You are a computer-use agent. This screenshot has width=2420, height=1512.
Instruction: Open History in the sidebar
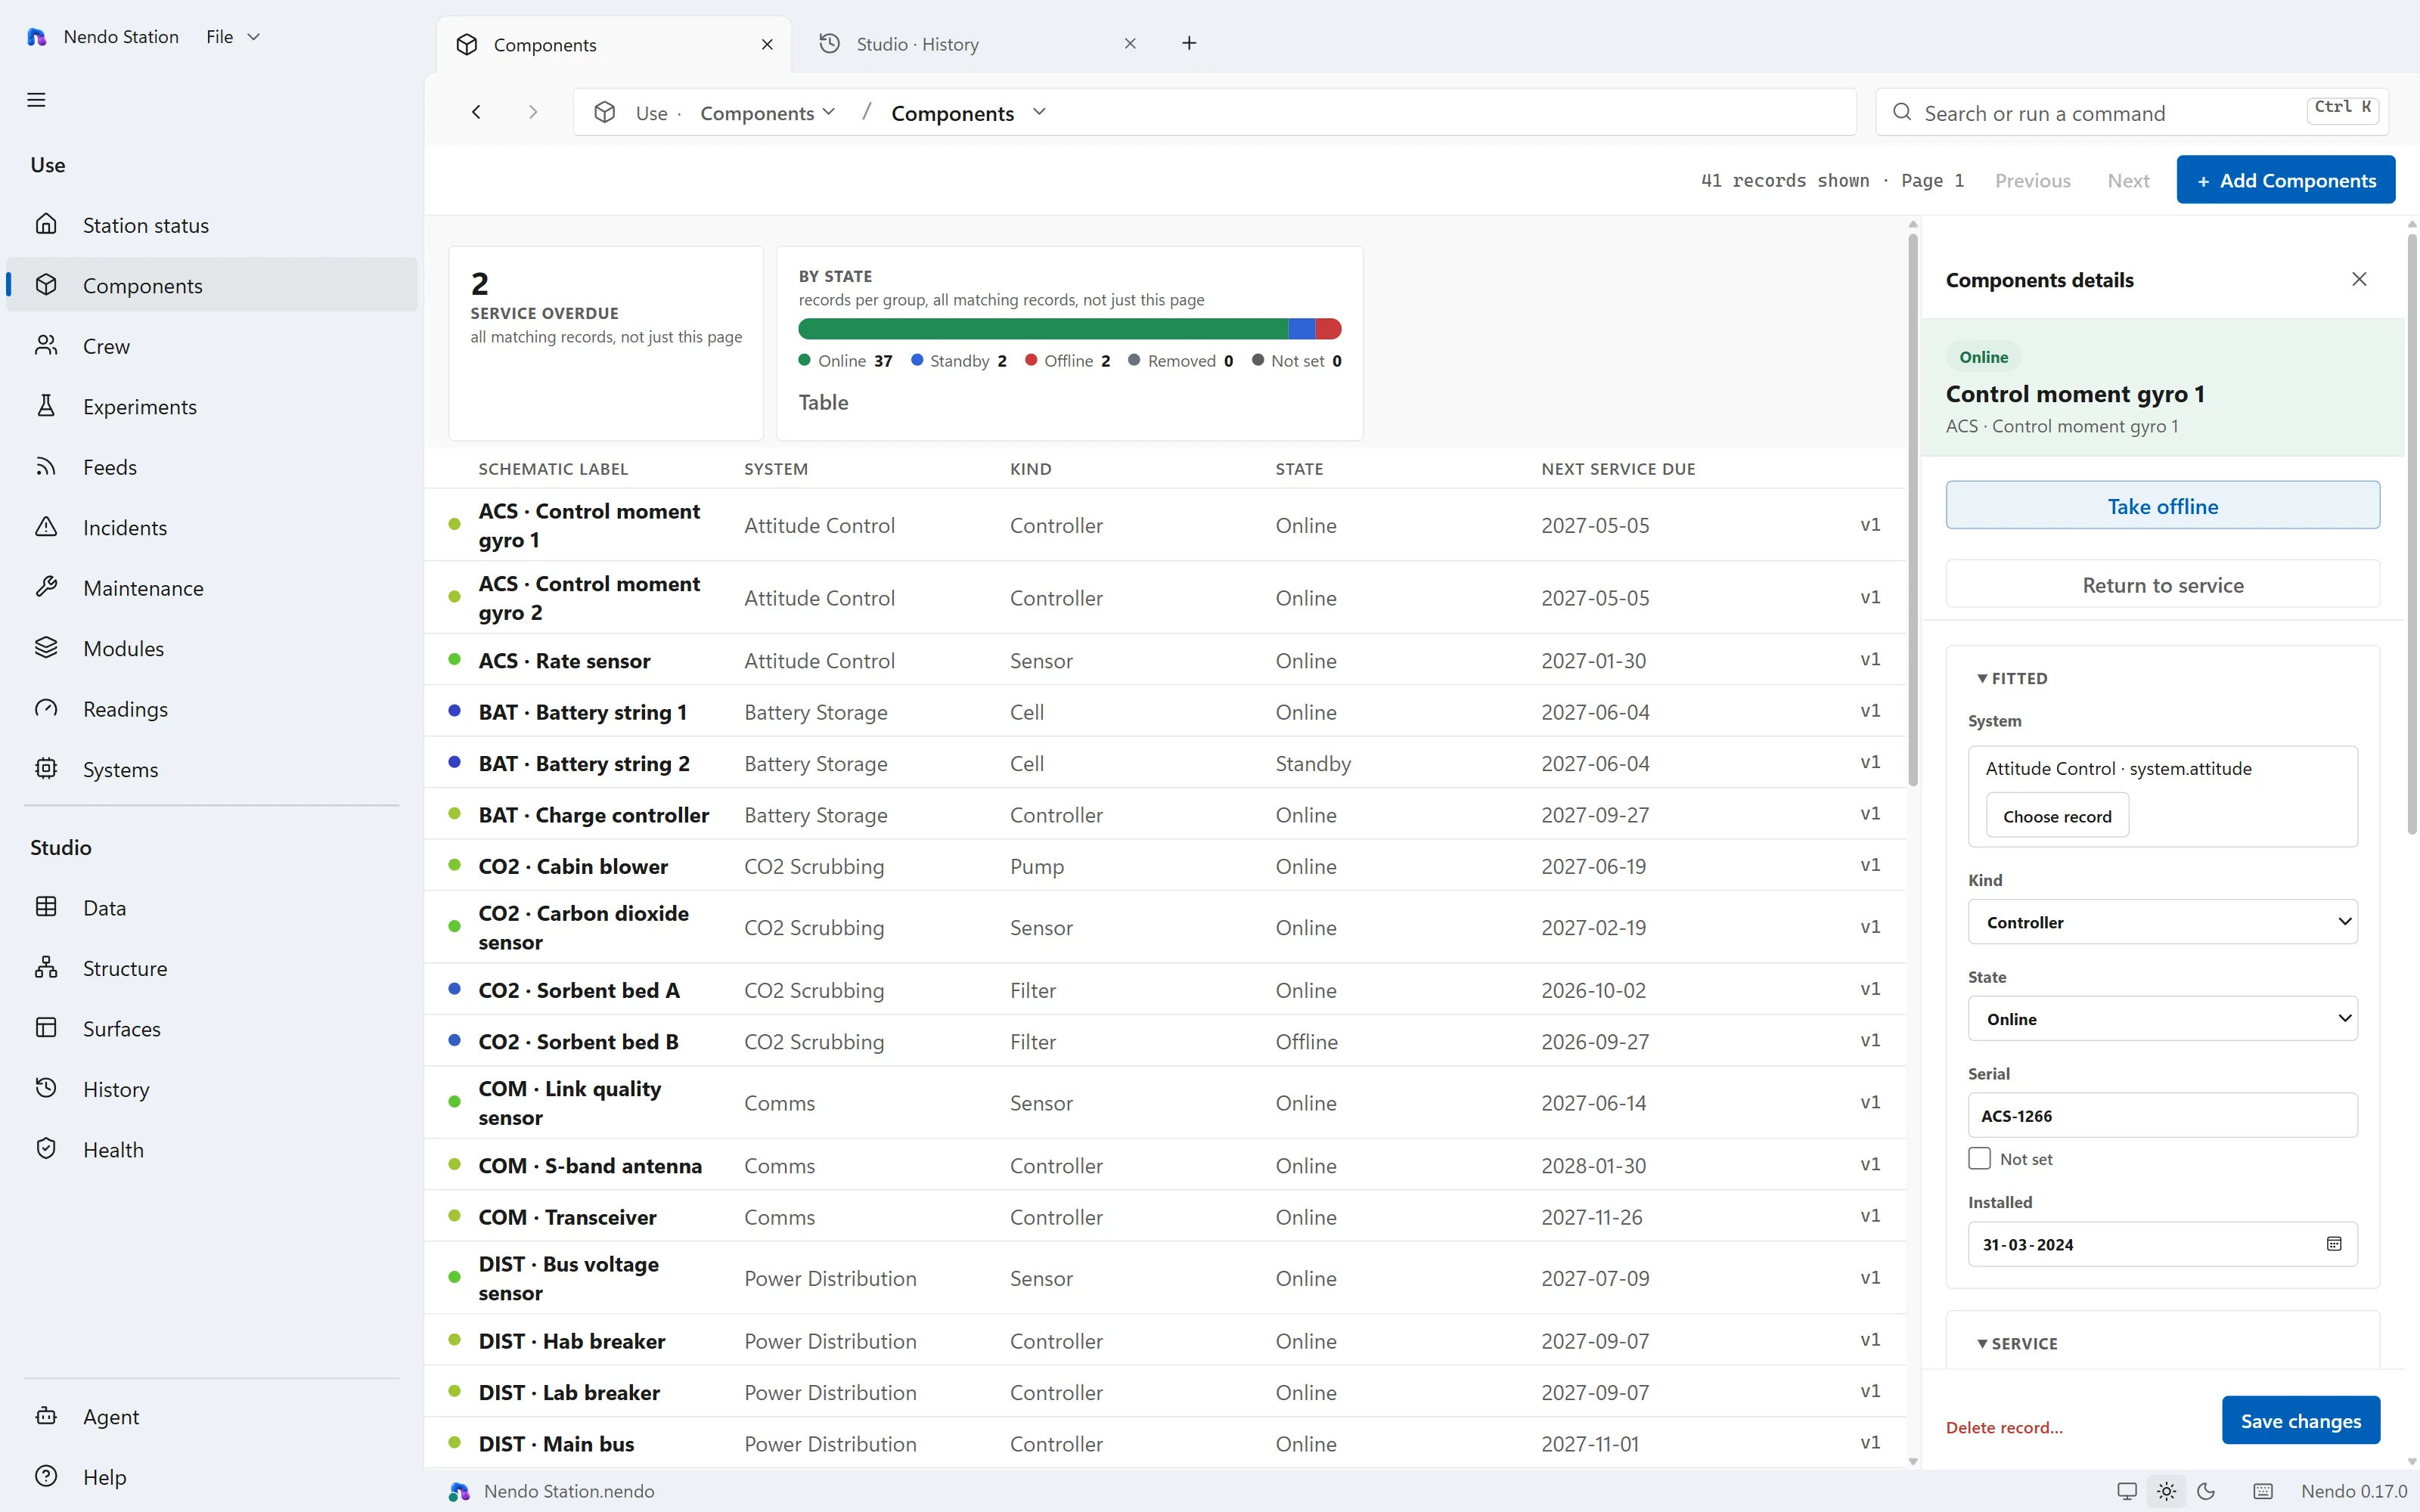(x=212, y=1089)
